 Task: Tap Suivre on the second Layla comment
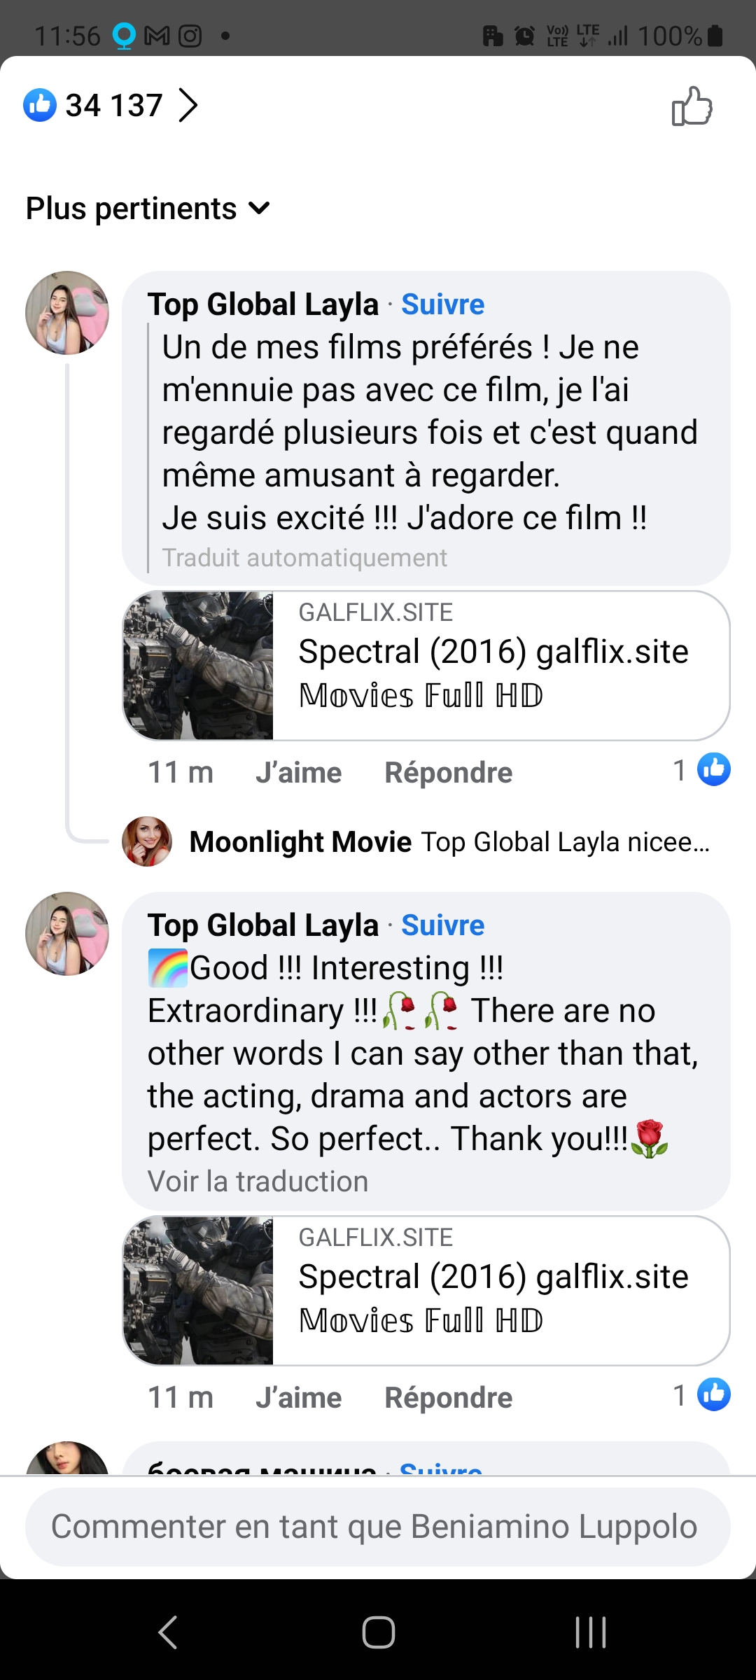tap(442, 925)
